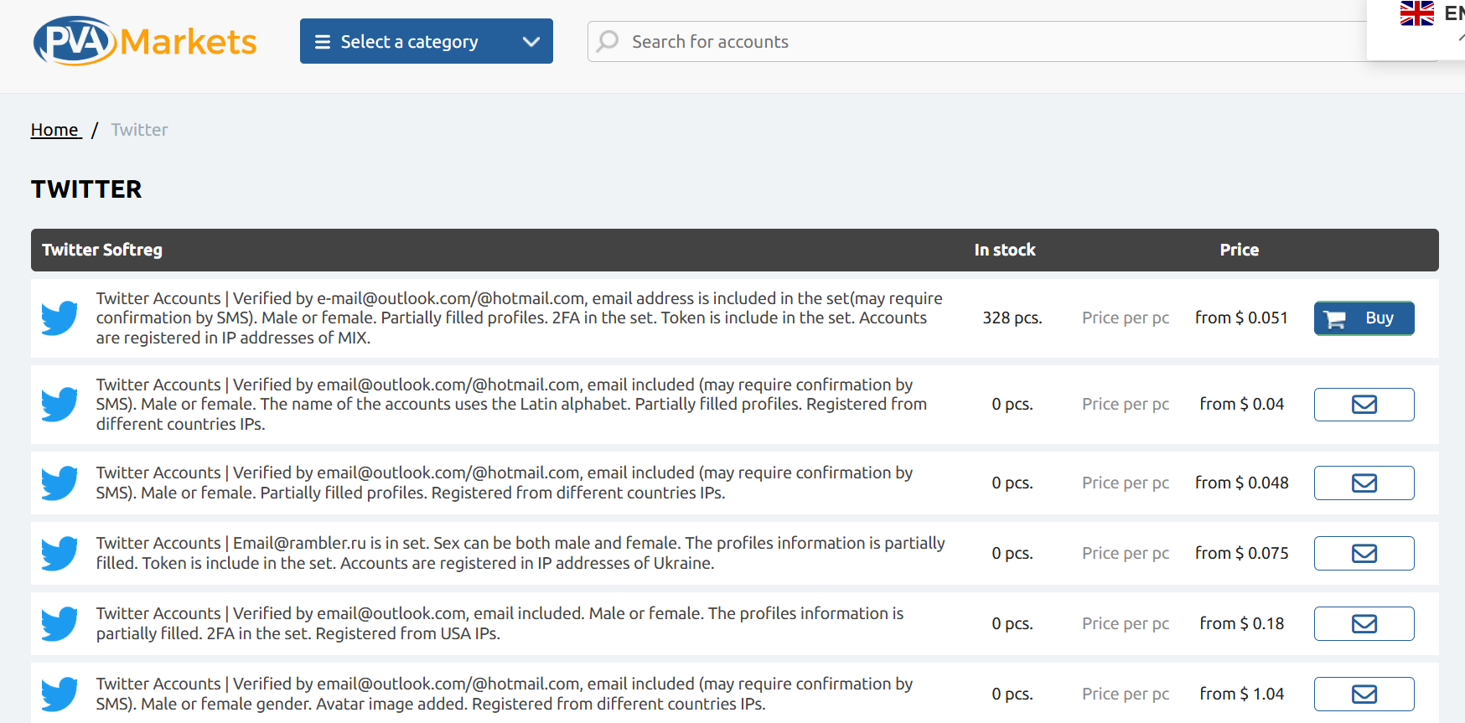
Task: Click the Twitter Softreg table header
Action: click(102, 250)
